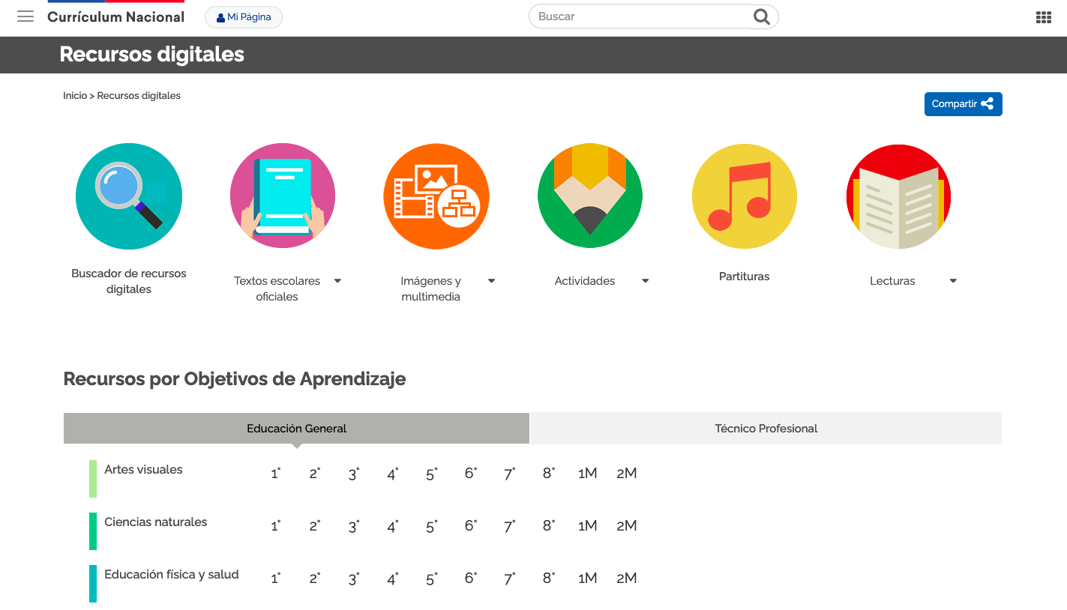Open the hamburger menu icon

25,16
